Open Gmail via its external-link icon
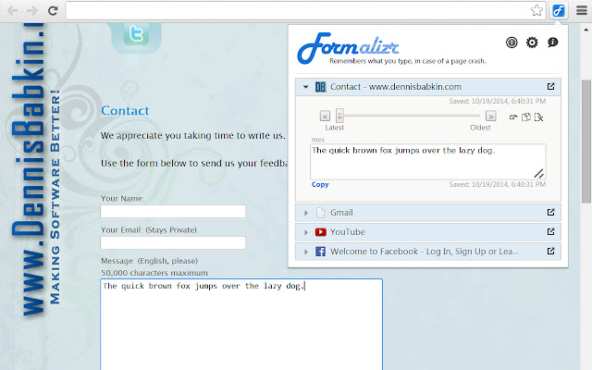Screen dimensions: 592x370 pos(551,212)
